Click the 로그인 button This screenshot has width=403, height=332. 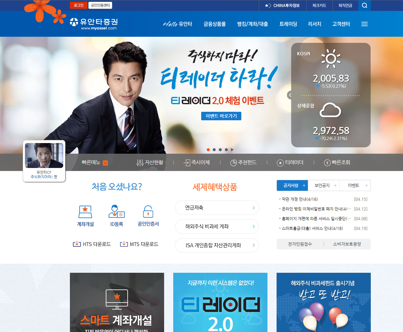[x=78, y=5]
